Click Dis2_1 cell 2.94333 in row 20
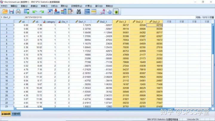215x121 pixels. click(x=102, y=96)
